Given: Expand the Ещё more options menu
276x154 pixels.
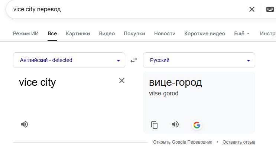Looking at the screenshot, I should coord(242,33).
